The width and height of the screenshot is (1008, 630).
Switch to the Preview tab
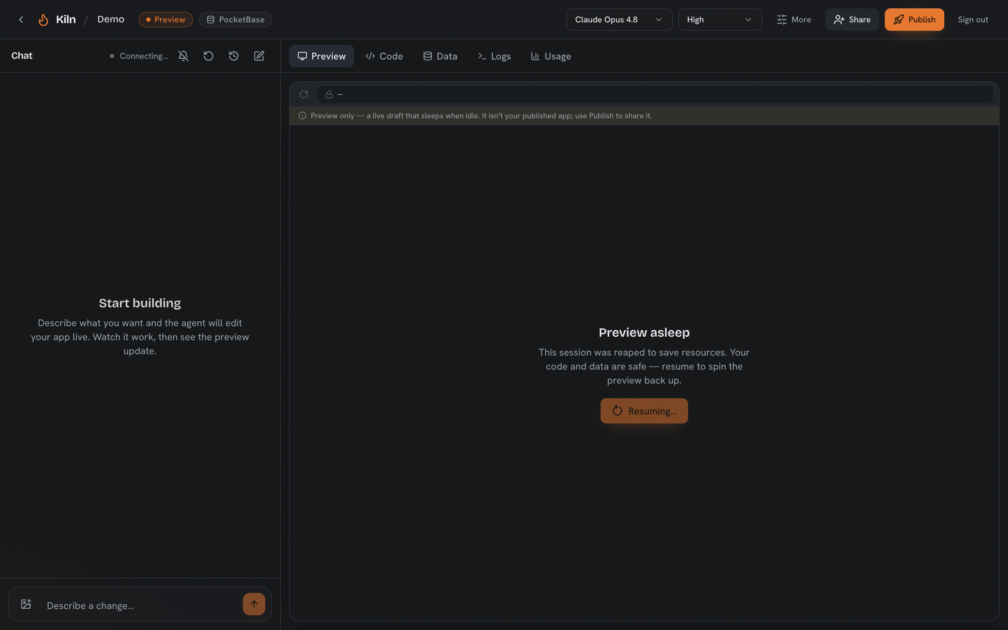coord(322,56)
